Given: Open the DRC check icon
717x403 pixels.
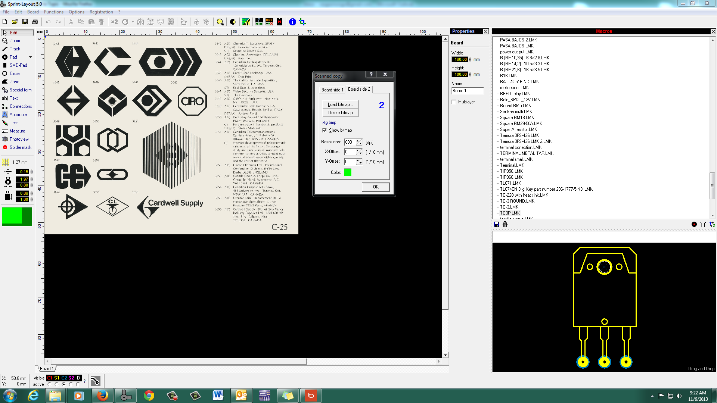Looking at the screenshot, I should click(269, 22).
